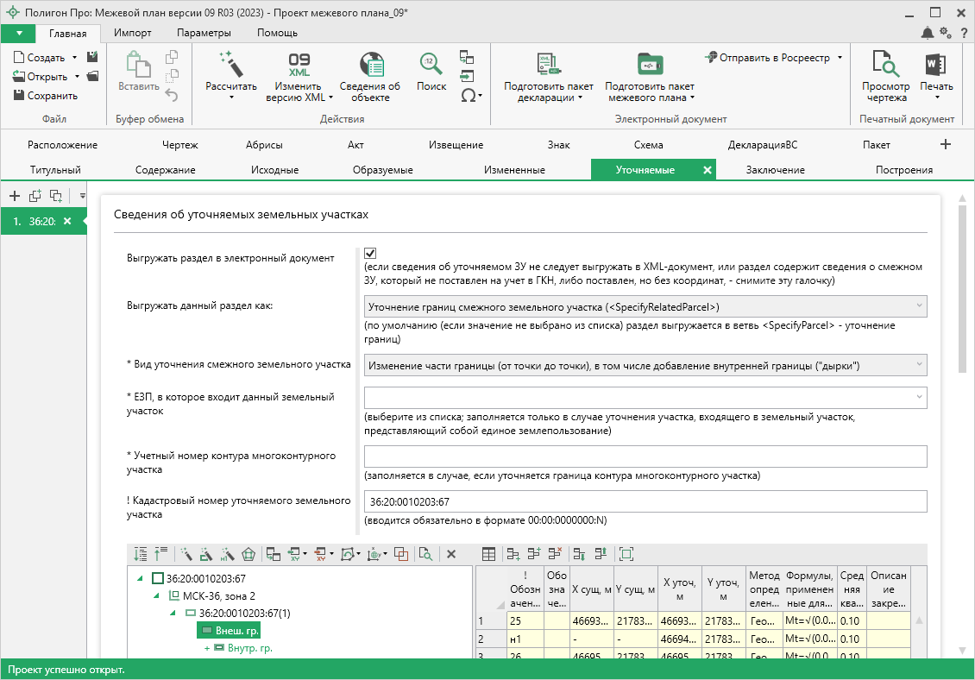Expand the ЕЗП combo box list

click(918, 397)
